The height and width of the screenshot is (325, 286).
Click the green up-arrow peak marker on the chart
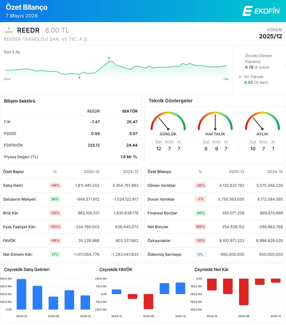click(x=109, y=58)
